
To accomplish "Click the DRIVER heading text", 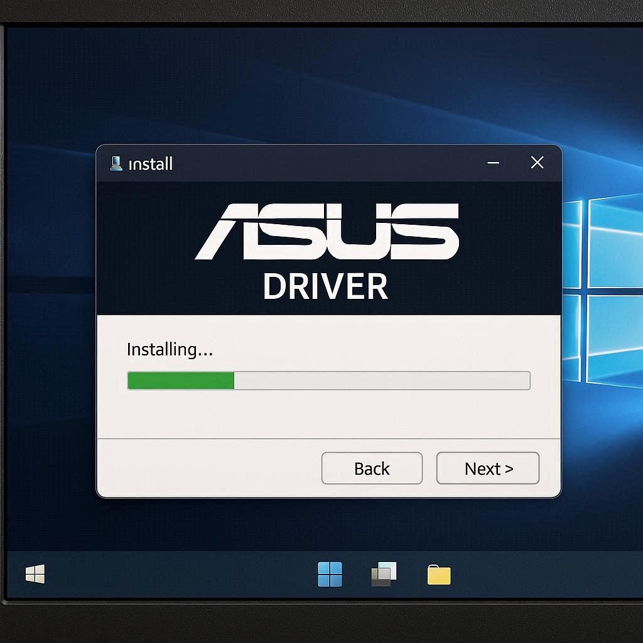I will [325, 286].
